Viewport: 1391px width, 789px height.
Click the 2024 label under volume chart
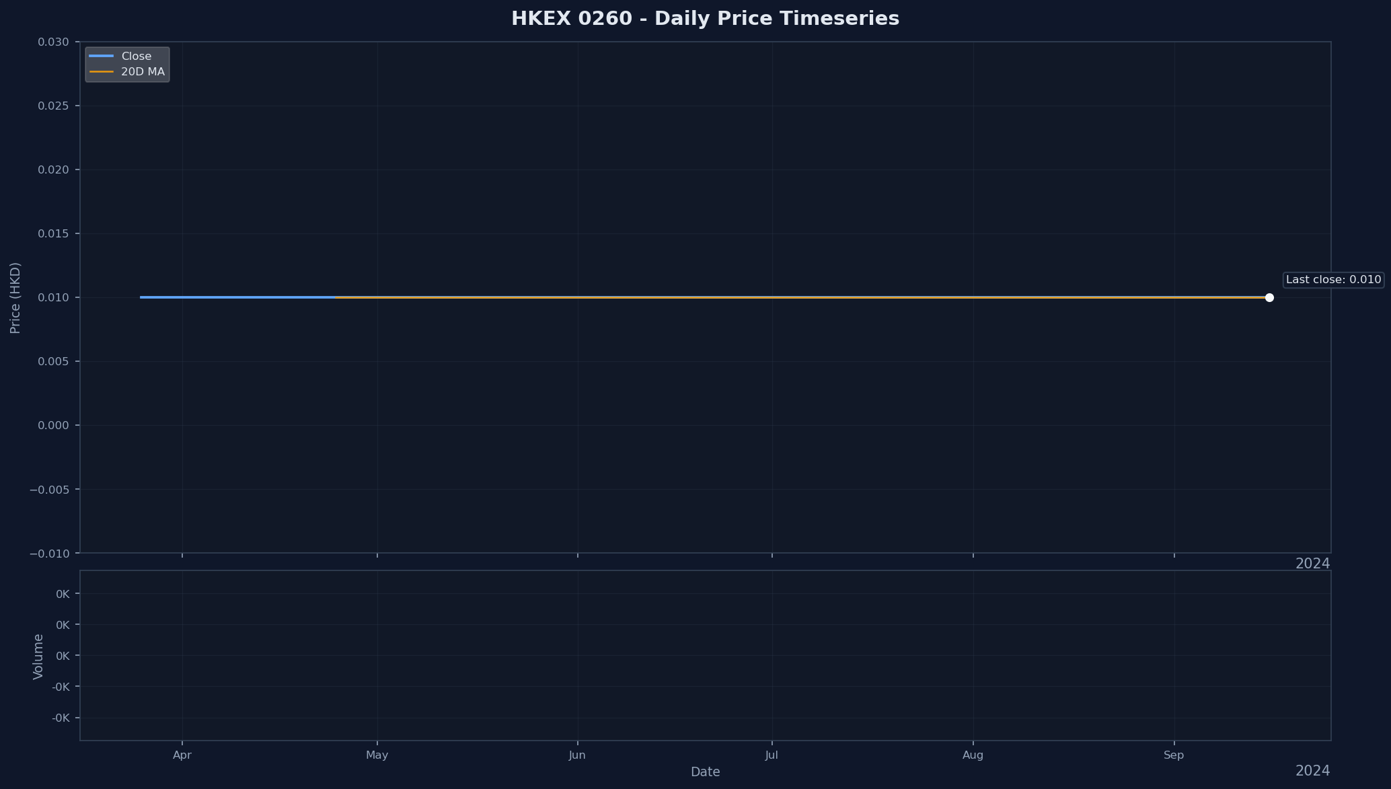tap(1312, 771)
